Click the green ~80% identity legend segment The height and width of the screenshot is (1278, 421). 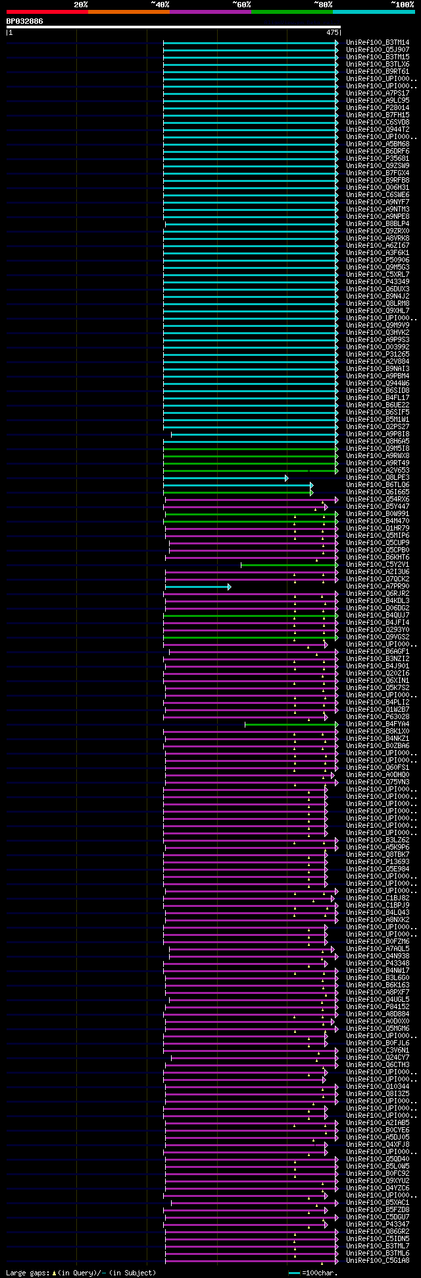pyautogui.click(x=291, y=12)
